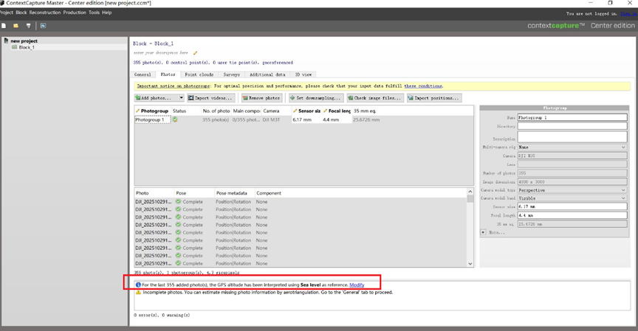The width and height of the screenshot is (638, 331).
Task: Click the Modify link for GPS altitude reference
Action: [357, 285]
